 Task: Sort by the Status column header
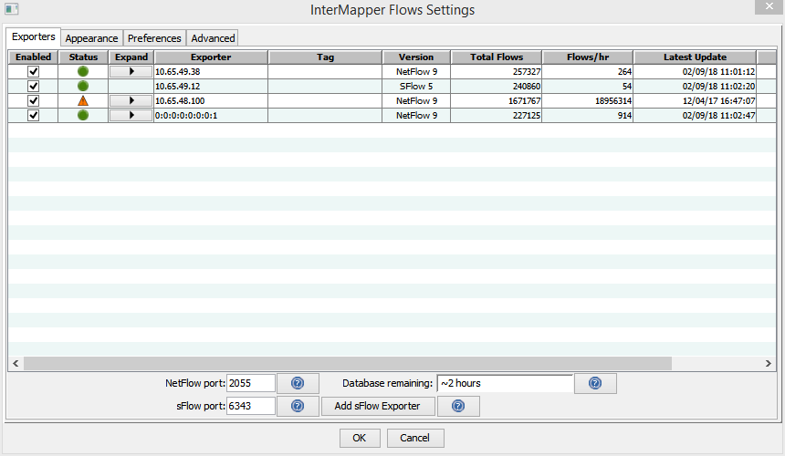[x=83, y=57]
